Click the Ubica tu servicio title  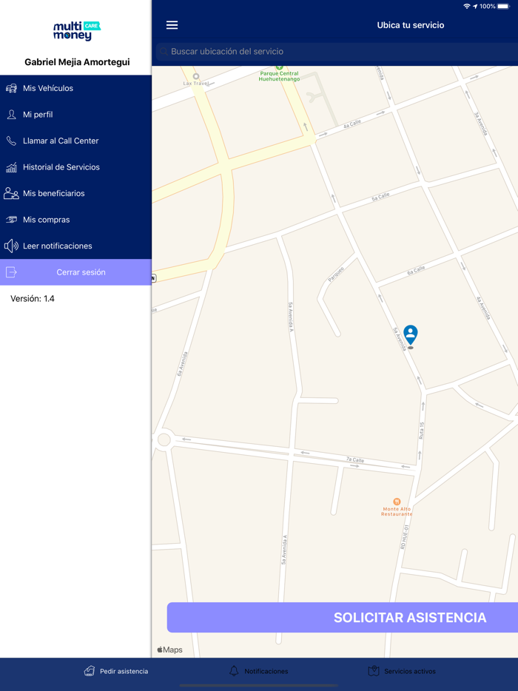click(x=411, y=25)
